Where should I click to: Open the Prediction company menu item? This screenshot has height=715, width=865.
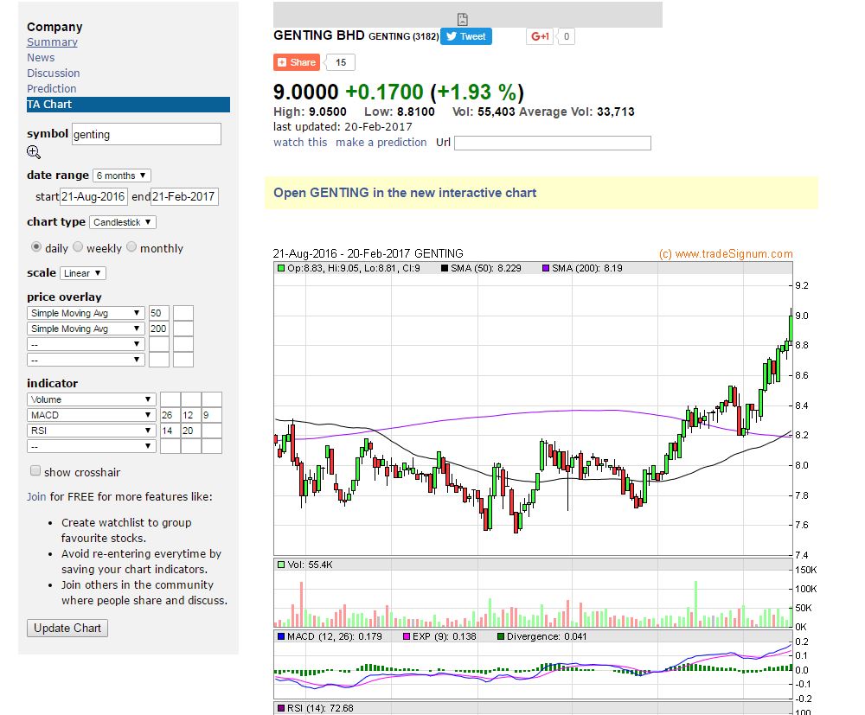[52, 88]
